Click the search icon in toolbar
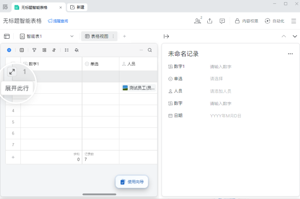 150,50
